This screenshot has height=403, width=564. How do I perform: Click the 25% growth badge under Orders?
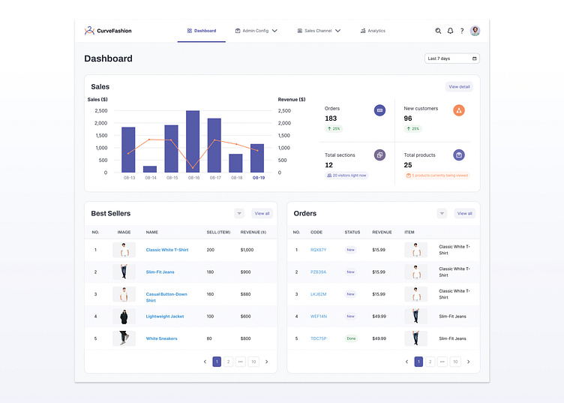coord(334,129)
